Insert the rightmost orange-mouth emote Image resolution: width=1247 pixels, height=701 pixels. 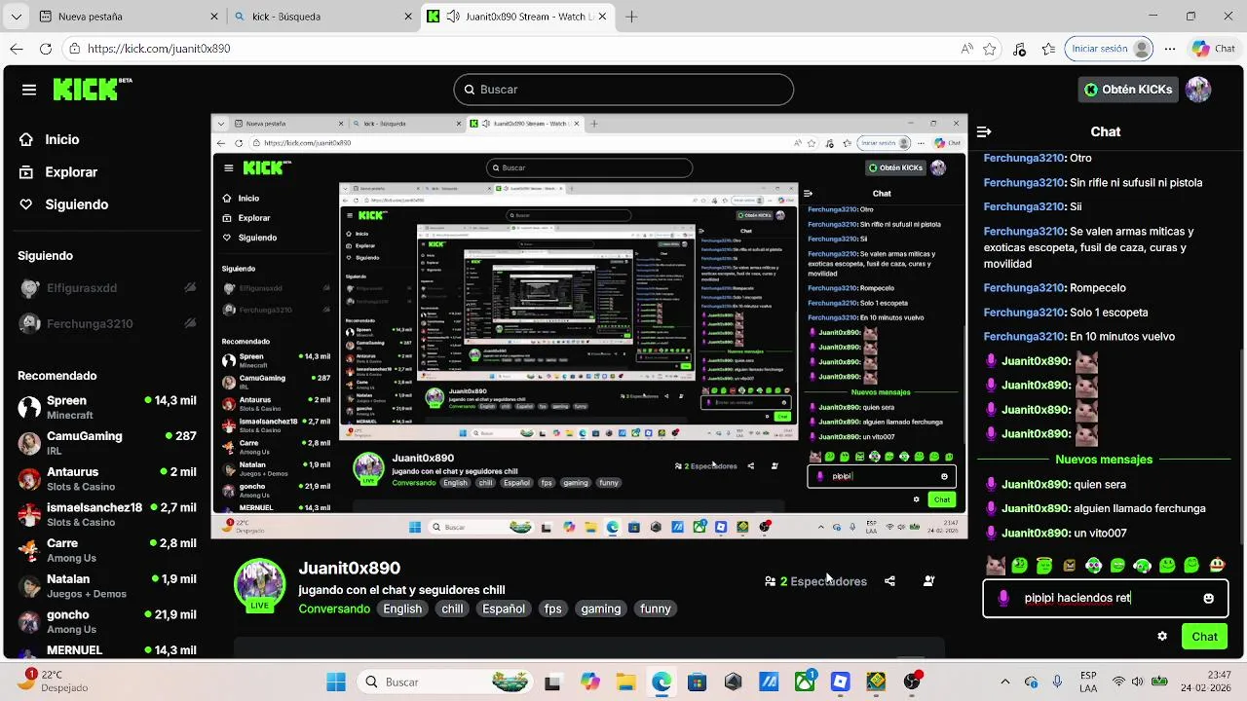(x=1217, y=566)
